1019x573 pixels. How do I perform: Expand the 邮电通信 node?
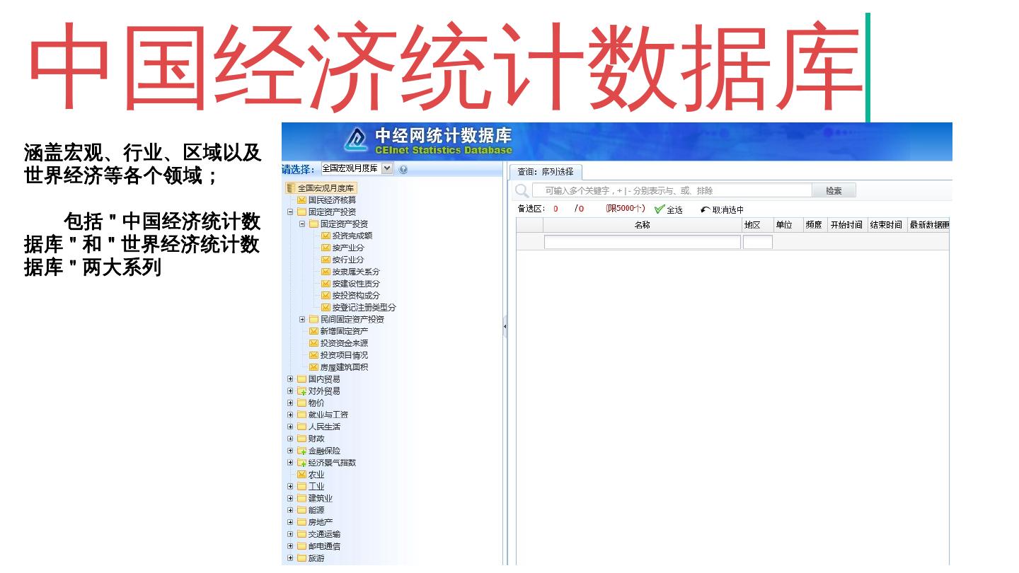coord(290,546)
